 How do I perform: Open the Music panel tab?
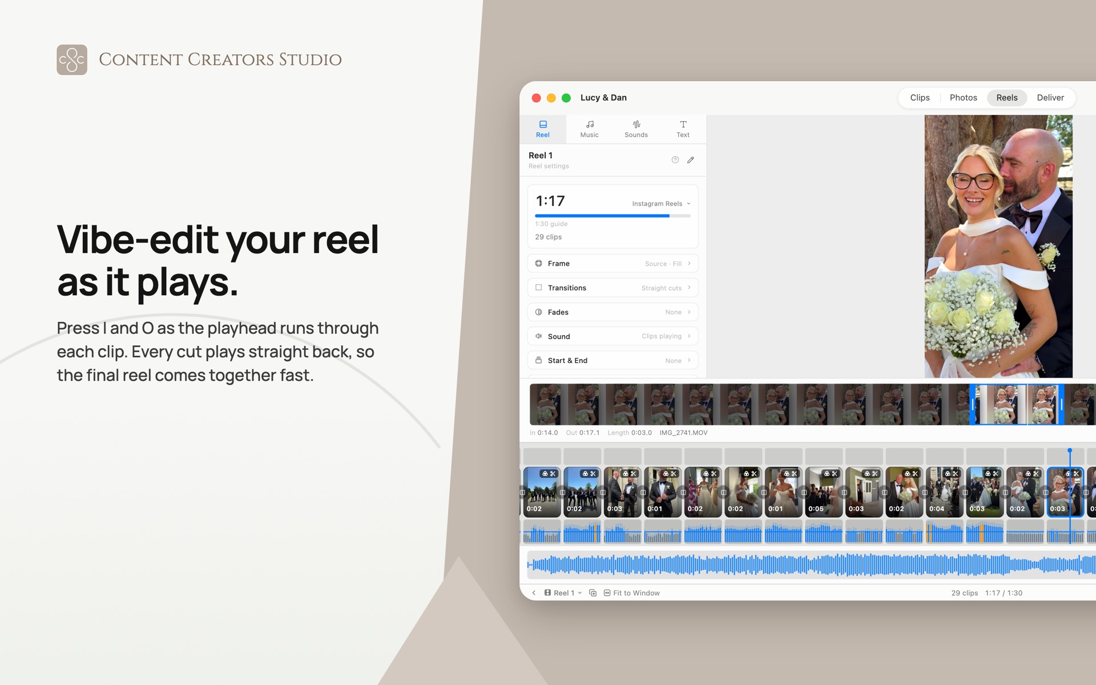click(x=589, y=129)
